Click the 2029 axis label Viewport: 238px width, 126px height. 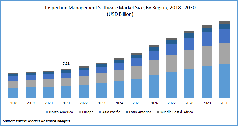tap(207, 103)
